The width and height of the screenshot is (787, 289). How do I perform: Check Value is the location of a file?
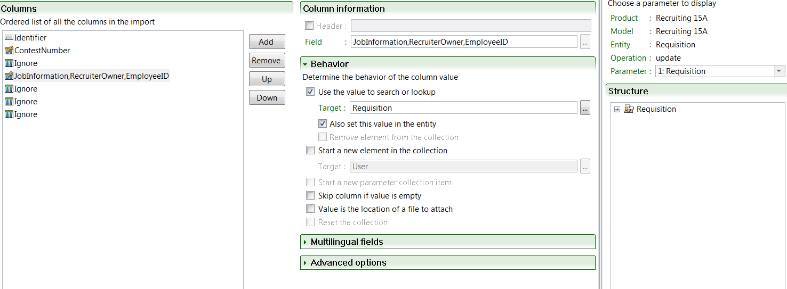tap(310, 209)
